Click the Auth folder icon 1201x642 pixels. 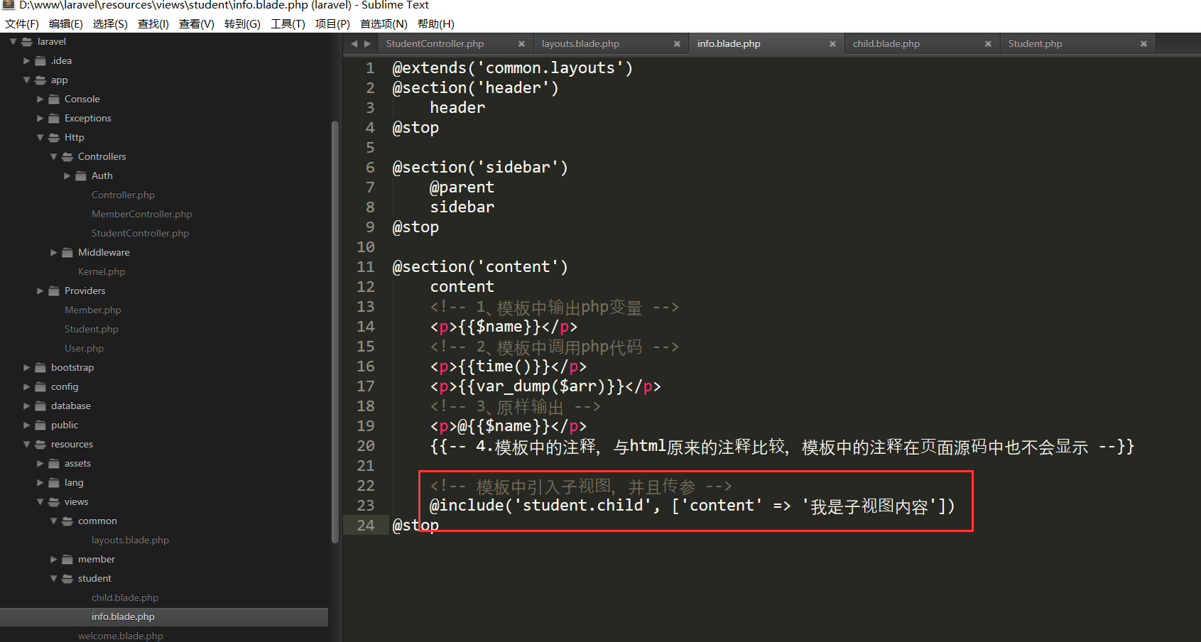[81, 176]
